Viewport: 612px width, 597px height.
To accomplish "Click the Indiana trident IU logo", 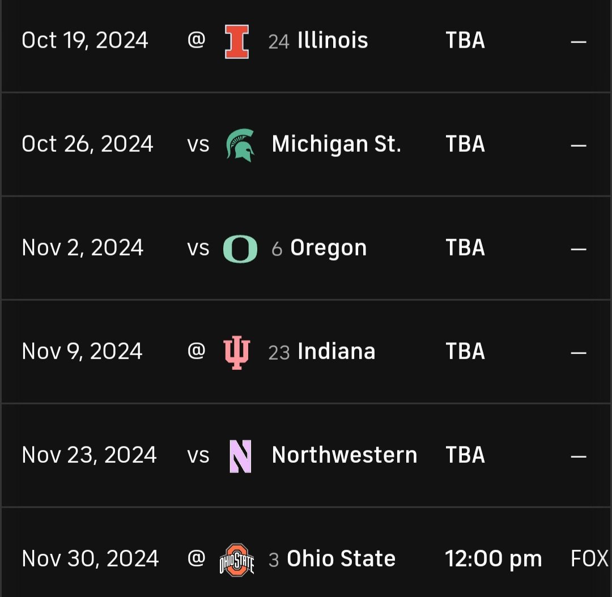I will [236, 352].
